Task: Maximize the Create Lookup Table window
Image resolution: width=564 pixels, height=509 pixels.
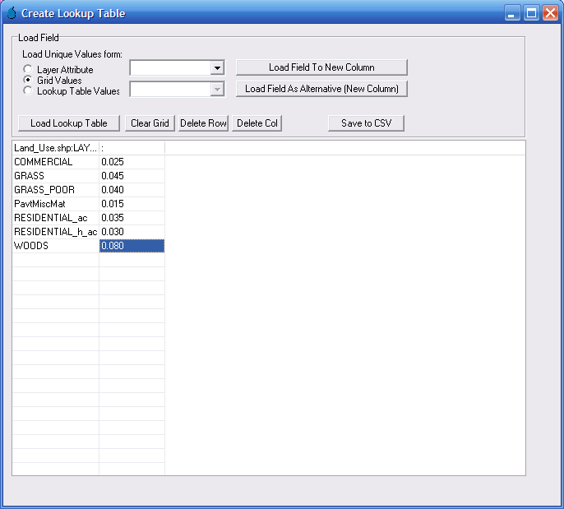Action: click(x=532, y=13)
